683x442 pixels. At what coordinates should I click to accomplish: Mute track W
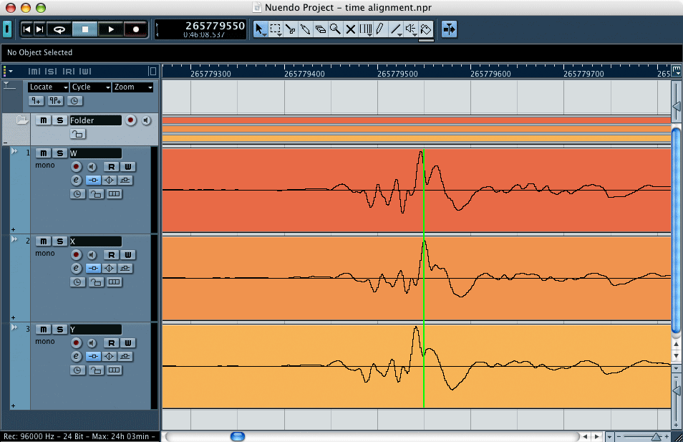(x=44, y=153)
